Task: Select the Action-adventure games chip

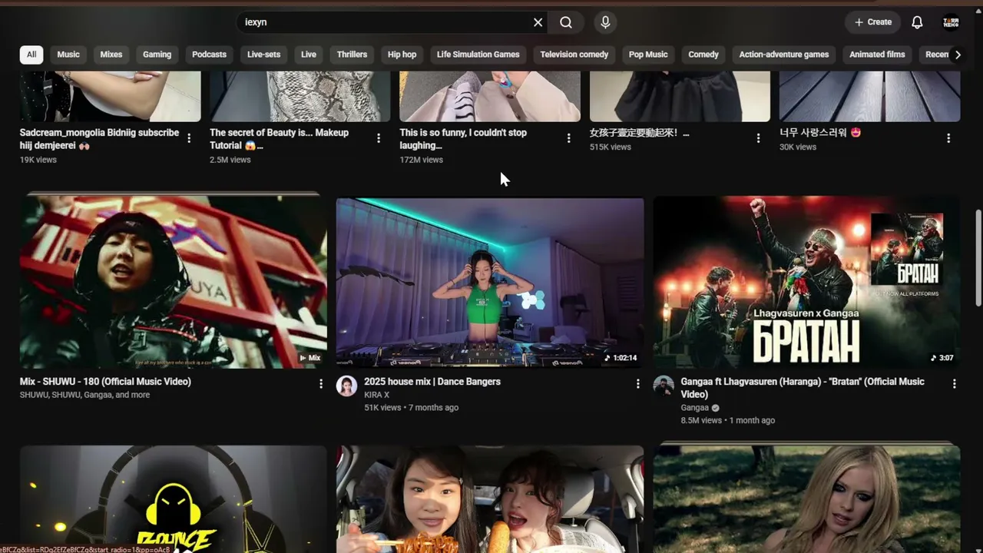Action: pos(784,55)
